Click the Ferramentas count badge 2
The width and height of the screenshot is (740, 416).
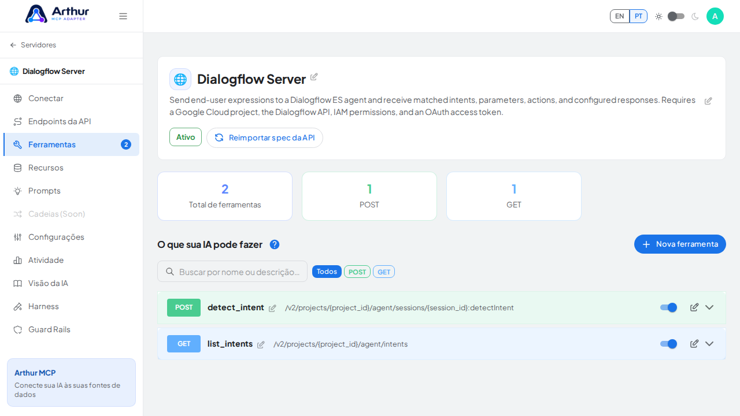(x=126, y=144)
